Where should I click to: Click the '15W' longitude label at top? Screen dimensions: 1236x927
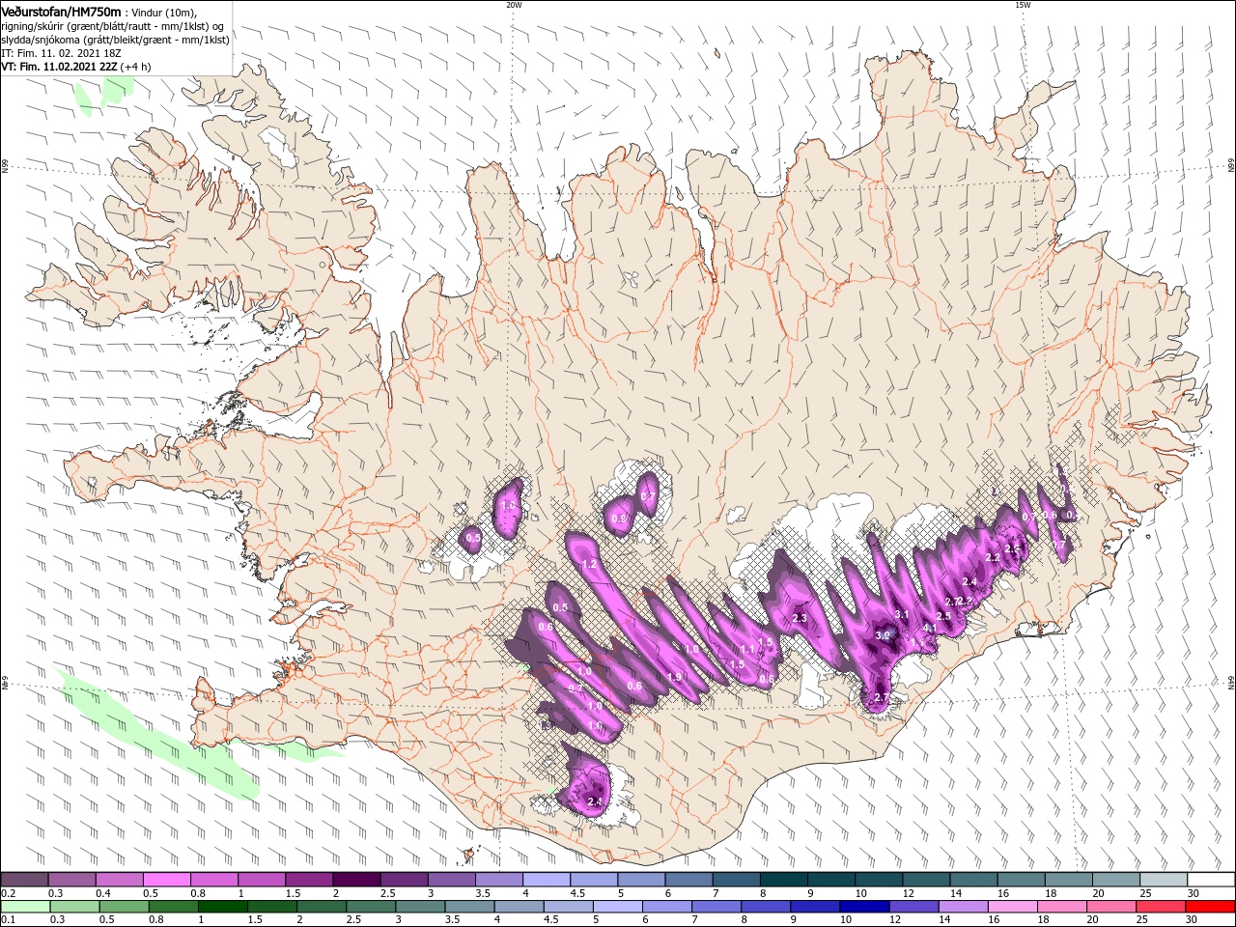1023,5
